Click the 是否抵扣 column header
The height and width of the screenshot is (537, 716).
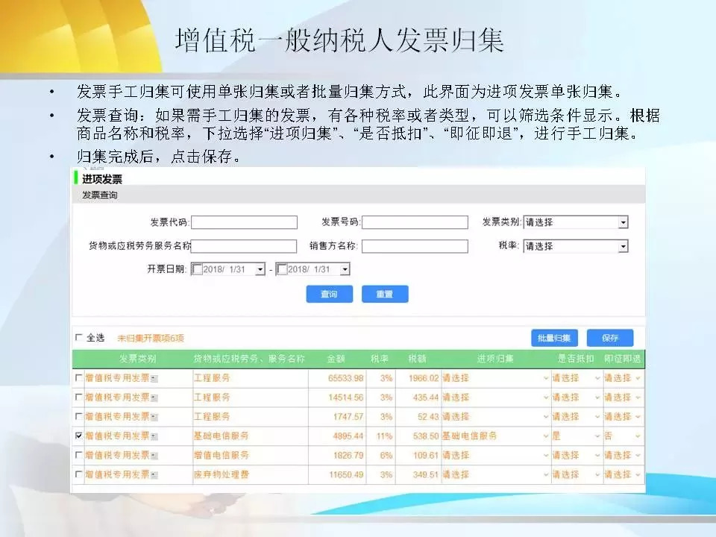(x=576, y=359)
